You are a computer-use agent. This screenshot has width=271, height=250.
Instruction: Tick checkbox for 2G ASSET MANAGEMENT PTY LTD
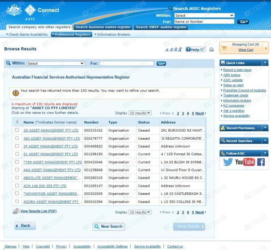pos(17,130)
